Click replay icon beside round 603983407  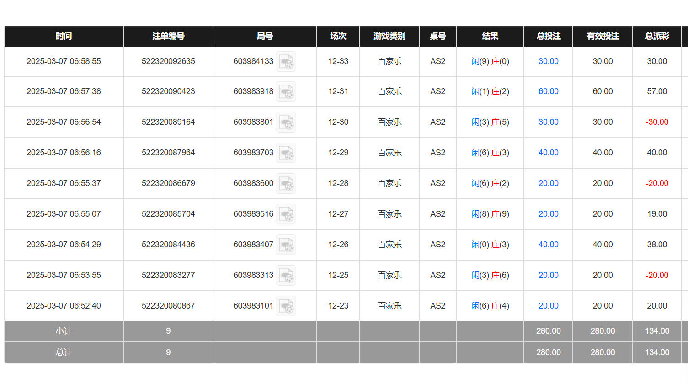click(x=286, y=245)
